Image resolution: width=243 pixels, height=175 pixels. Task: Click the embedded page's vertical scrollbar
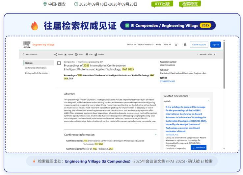coord(224,65)
